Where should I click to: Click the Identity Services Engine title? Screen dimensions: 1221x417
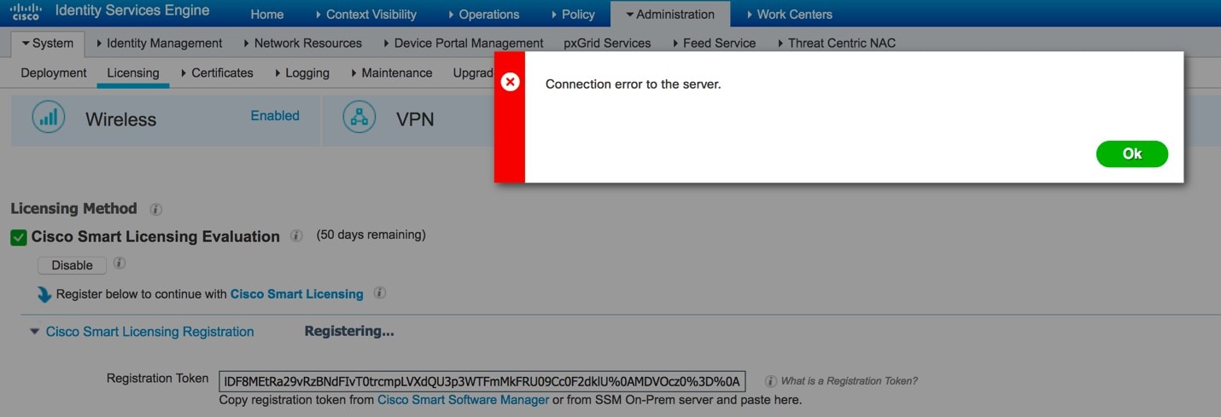coord(132,12)
